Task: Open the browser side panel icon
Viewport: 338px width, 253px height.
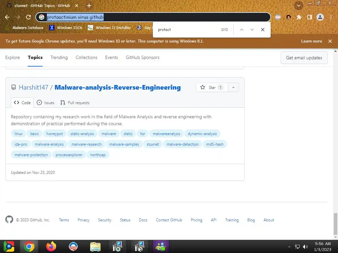Action: click(x=310, y=17)
